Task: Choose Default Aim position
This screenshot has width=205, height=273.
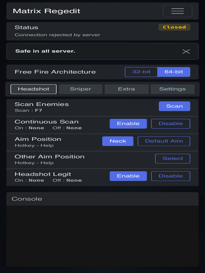Action: [x=164, y=141]
